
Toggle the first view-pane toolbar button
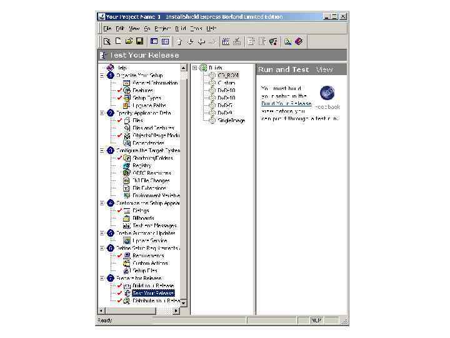[x=154, y=41]
